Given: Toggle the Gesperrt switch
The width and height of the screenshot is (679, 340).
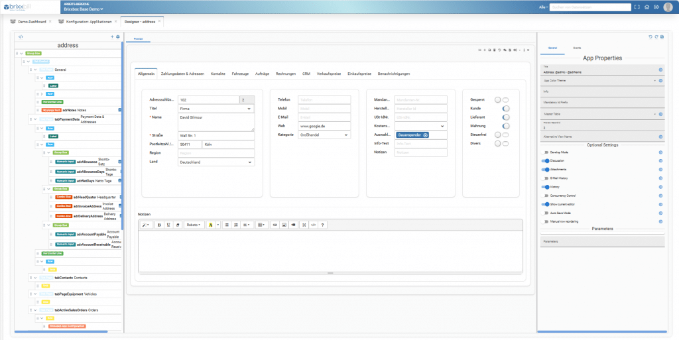Looking at the screenshot, I should pos(501,100).
